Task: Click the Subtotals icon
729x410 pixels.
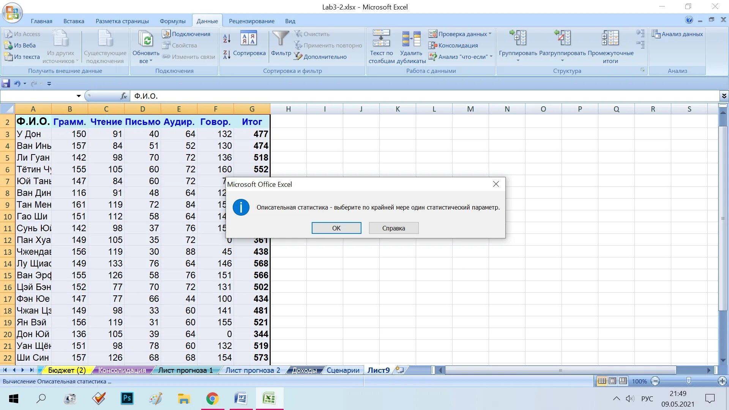Action: point(610,38)
